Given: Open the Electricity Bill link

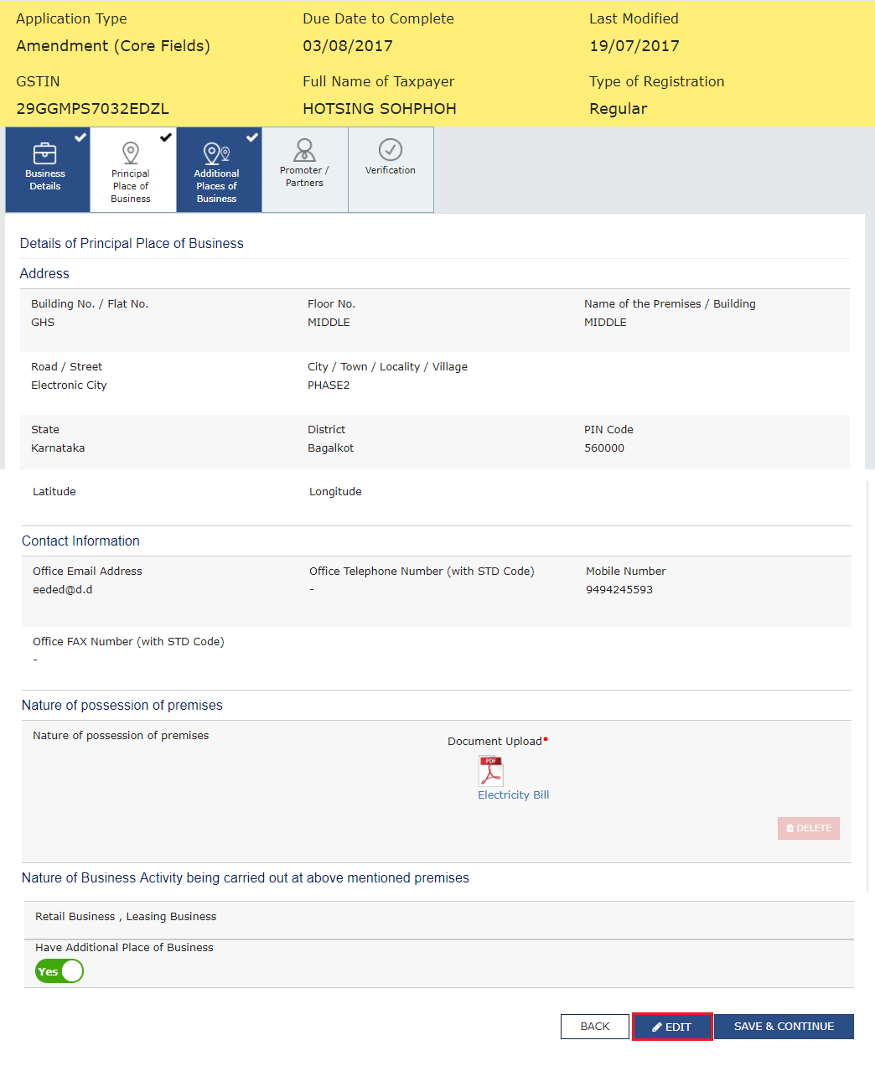Looking at the screenshot, I should pyautogui.click(x=513, y=794).
